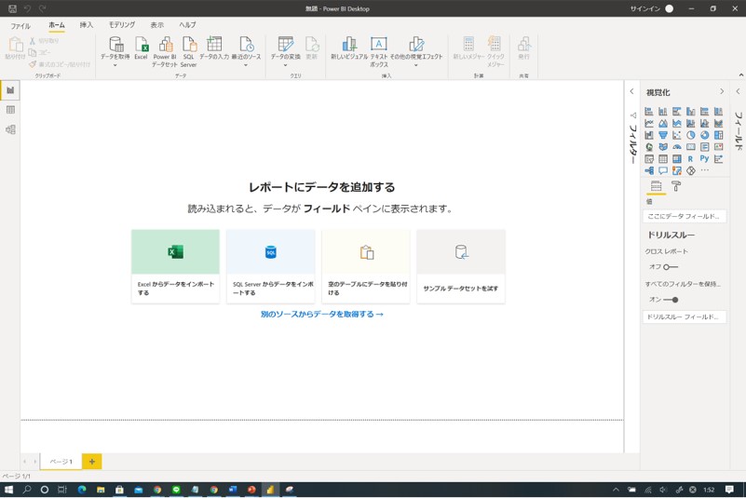Open the Model view from left sidebar
This screenshot has width=746, height=498.
(x=10, y=130)
